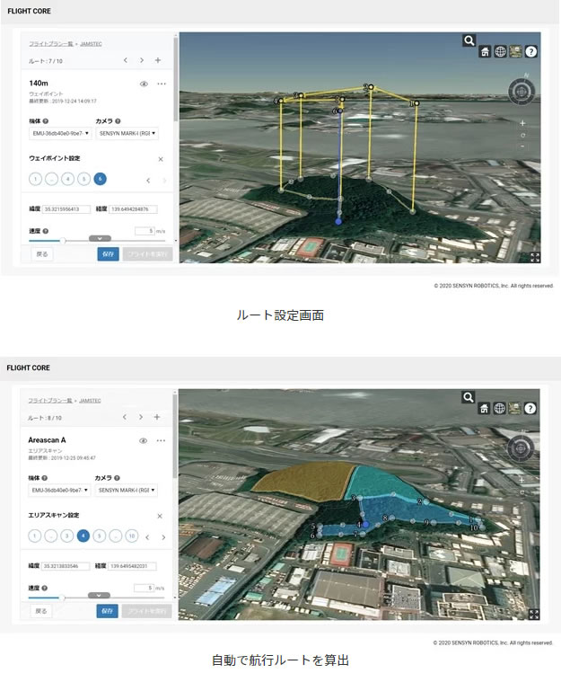Open the 機体 EMU dropdown in 140m panel
The image size is (561, 682).
(x=60, y=134)
